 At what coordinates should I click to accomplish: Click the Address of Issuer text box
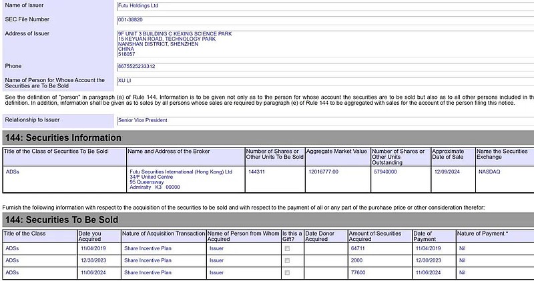click(325, 44)
